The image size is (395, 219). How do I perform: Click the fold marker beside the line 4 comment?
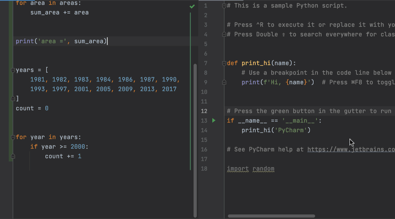tap(224, 34)
